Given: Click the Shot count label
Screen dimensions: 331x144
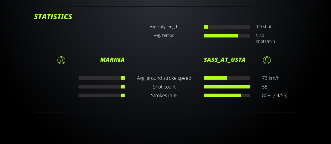Looking at the screenshot, I should 164,87.
